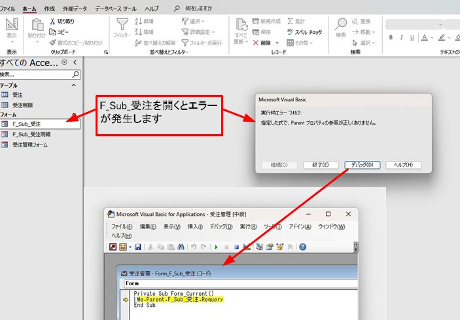Image resolution: width=460 pixels, height=320 pixels.
Task: Click the 終了(E) button in error dialog
Action: [x=321, y=165]
